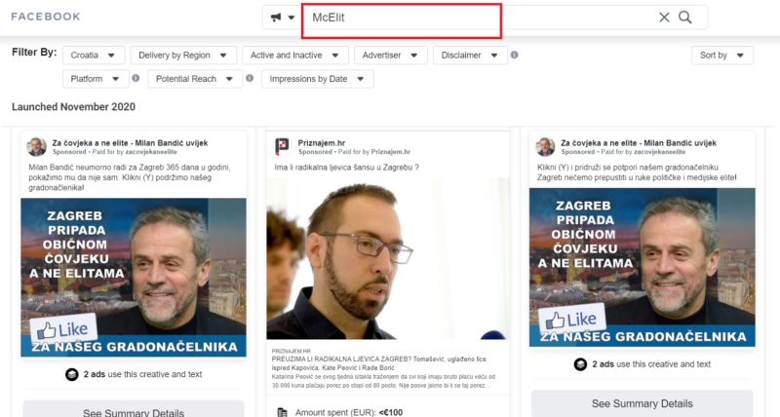Click layers icon under left ad
This screenshot has height=417, width=780.
[72, 374]
